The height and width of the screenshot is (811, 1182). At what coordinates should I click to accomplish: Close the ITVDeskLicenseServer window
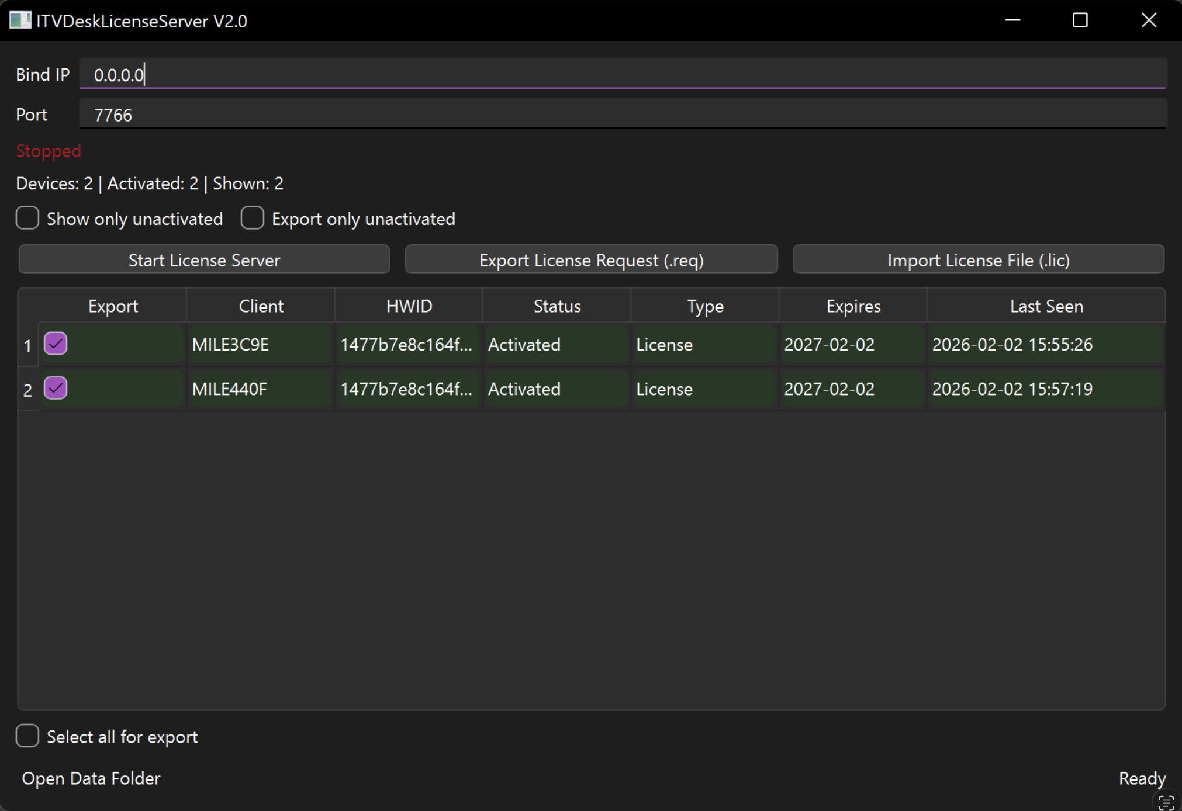pos(1148,20)
